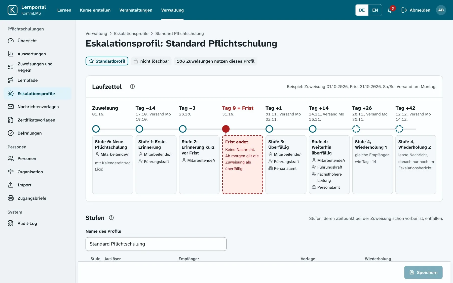453x283 pixels.
Task: Click the Eskalationsprofile breadcrumb link
Action: pos(131,33)
